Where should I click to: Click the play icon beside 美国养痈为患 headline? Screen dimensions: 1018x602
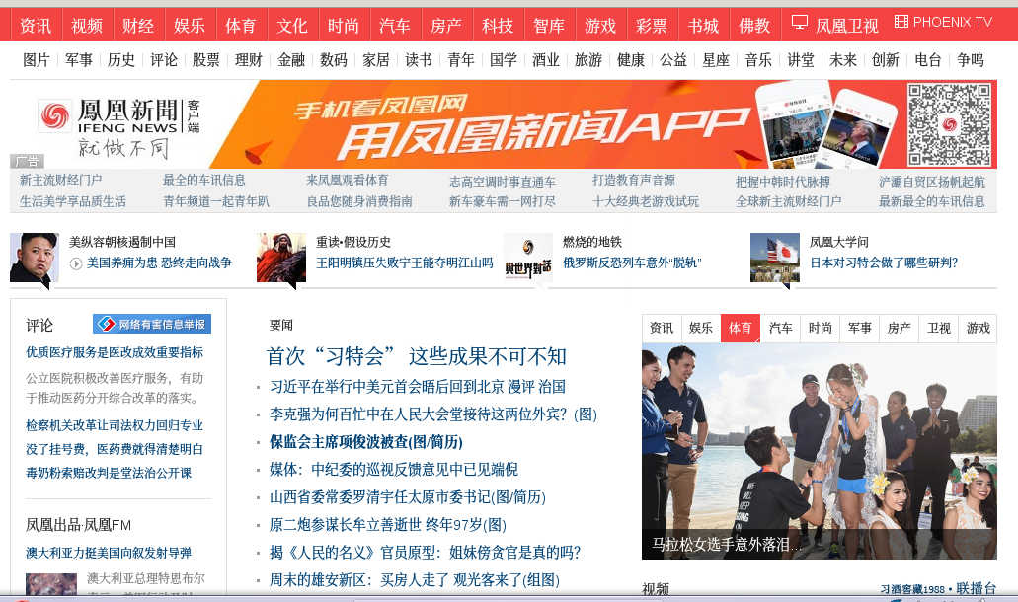pos(76,263)
